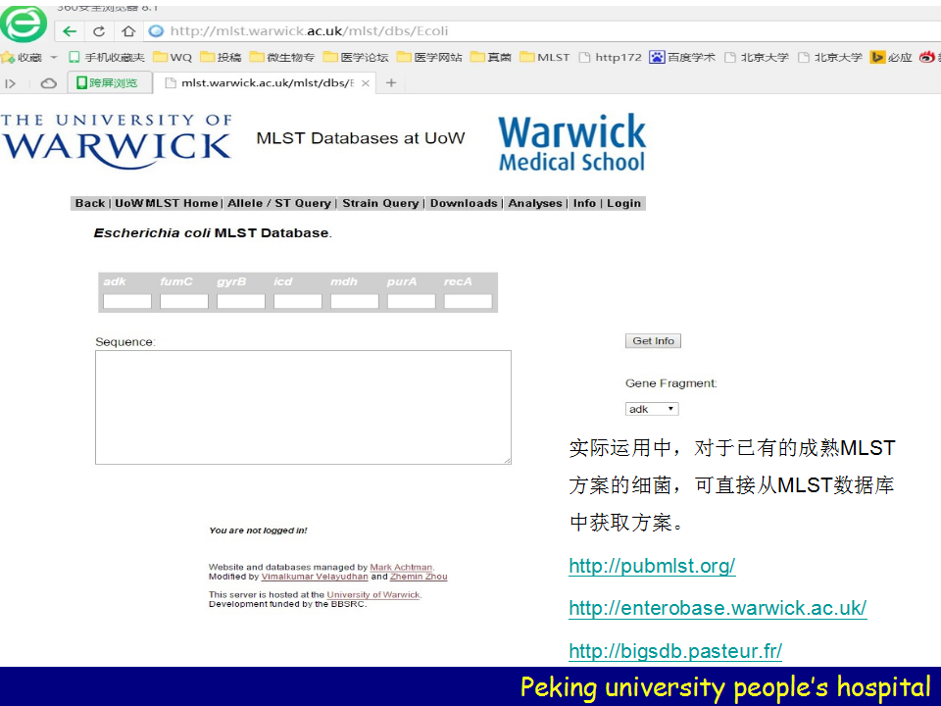Screen dimensions: 941x706
Task: Open the http://pubmlst.org/ link
Action: coord(652,566)
